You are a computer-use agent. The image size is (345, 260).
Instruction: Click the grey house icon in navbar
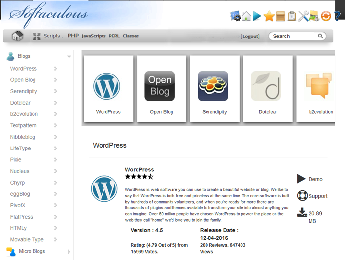pos(17,36)
